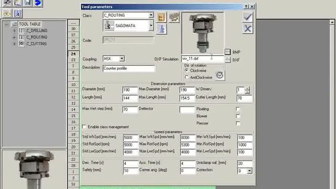This screenshot has height=189, width=336.
Task: Select tool row 18 in the list
Action: (73, 134)
